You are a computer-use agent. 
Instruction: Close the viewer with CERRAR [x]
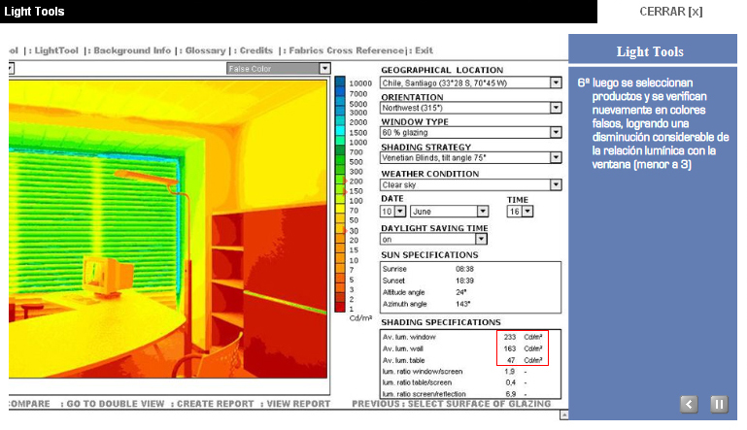click(671, 12)
